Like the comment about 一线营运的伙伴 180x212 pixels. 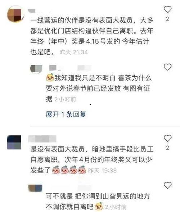tap(167, 9)
